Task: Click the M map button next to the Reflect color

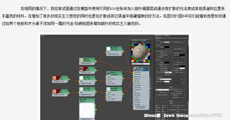Action: 171,47
